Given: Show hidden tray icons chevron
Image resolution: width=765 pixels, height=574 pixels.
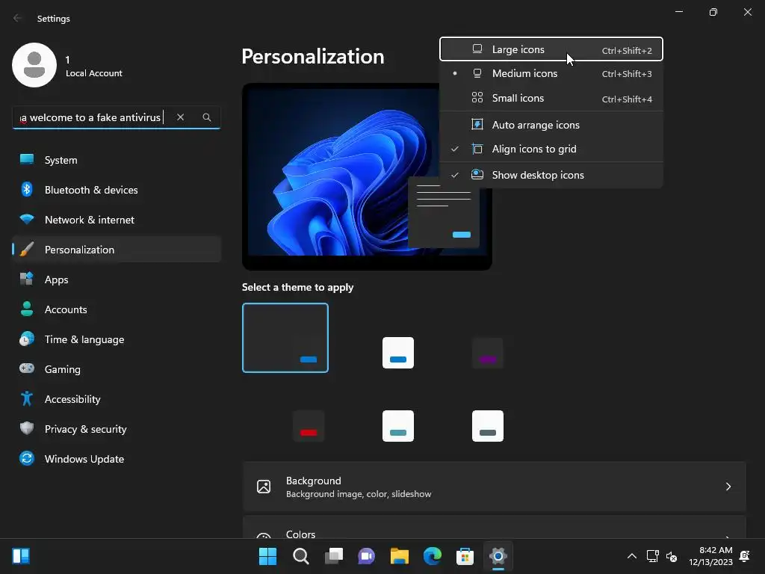Looking at the screenshot, I should 632,556.
